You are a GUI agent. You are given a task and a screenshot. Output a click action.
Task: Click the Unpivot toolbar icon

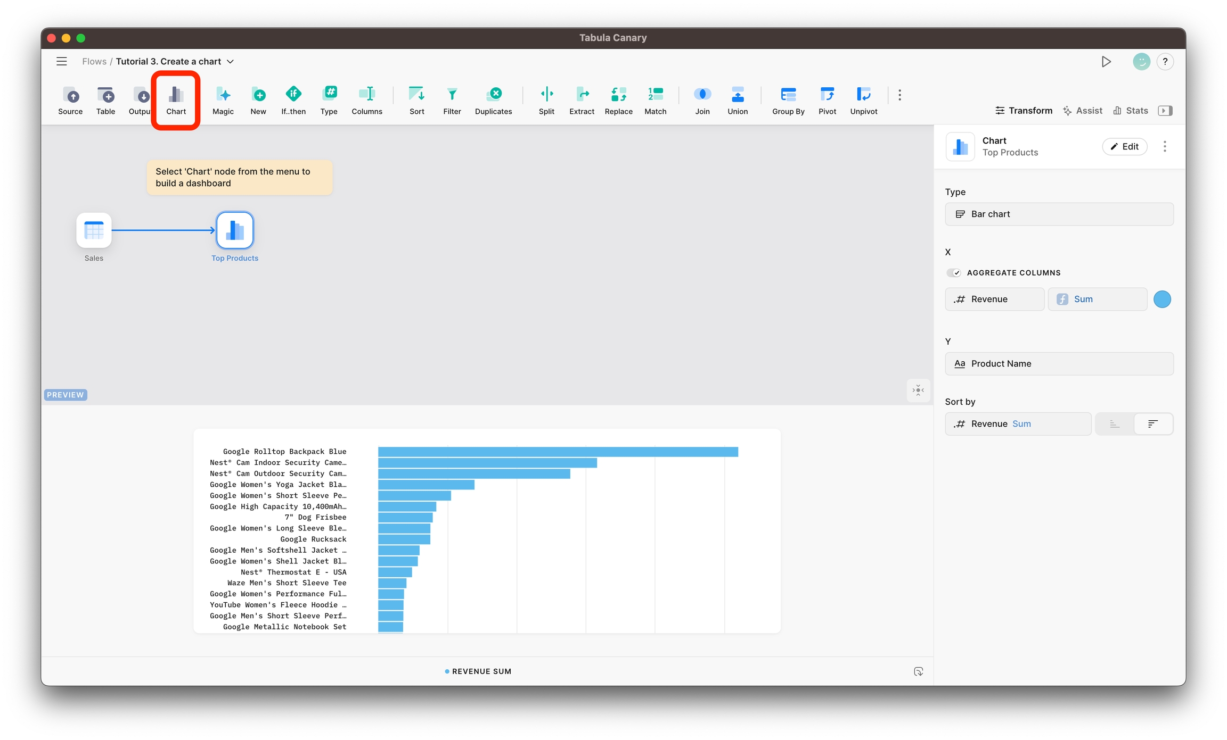tap(863, 95)
